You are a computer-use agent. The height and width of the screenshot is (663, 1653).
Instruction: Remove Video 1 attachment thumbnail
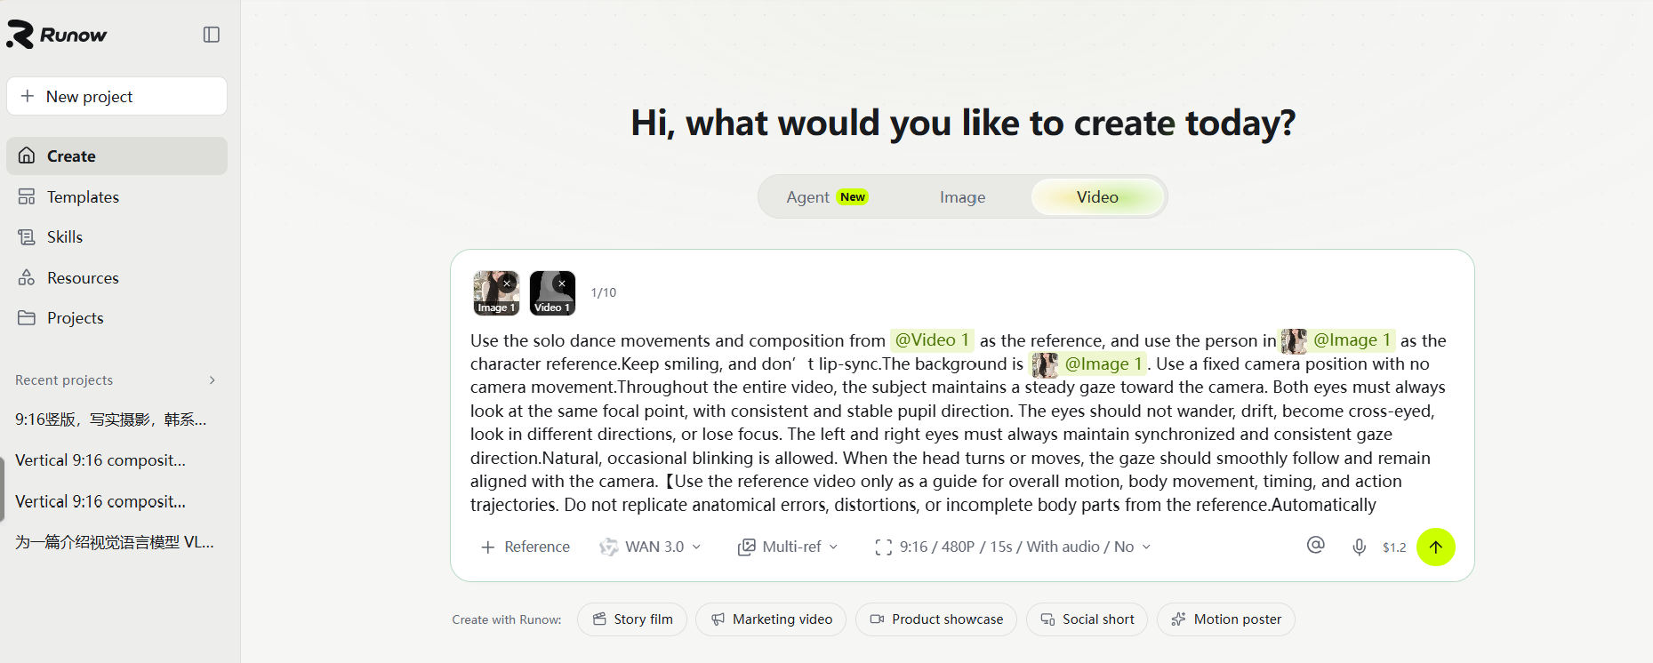[x=562, y=284]
